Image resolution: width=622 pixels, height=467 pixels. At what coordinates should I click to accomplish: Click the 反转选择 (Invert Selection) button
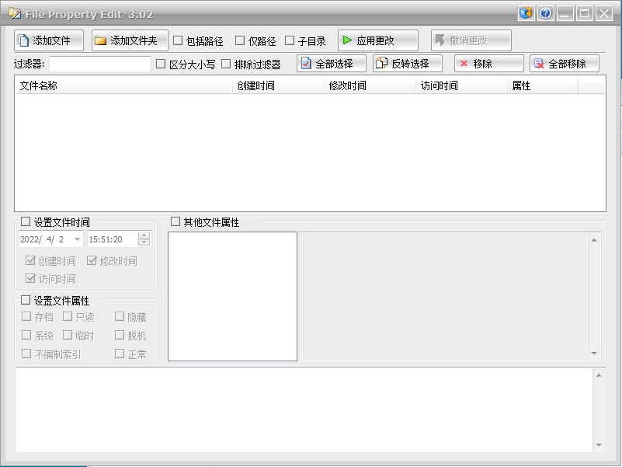[x=408, y=64]
